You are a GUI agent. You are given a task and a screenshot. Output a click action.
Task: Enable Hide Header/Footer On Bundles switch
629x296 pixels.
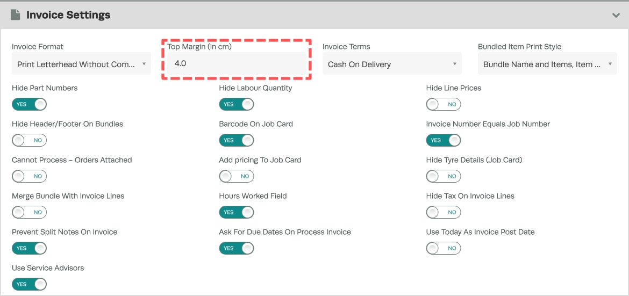point(29,140)
